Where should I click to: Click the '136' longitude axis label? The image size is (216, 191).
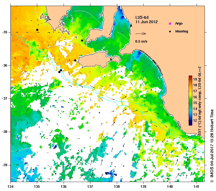(x=64, y=187)
